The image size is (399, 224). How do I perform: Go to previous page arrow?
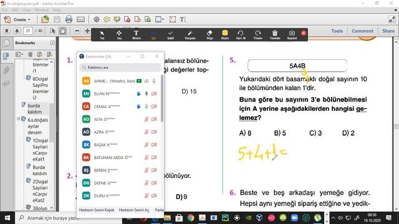[x=7, y=30]
